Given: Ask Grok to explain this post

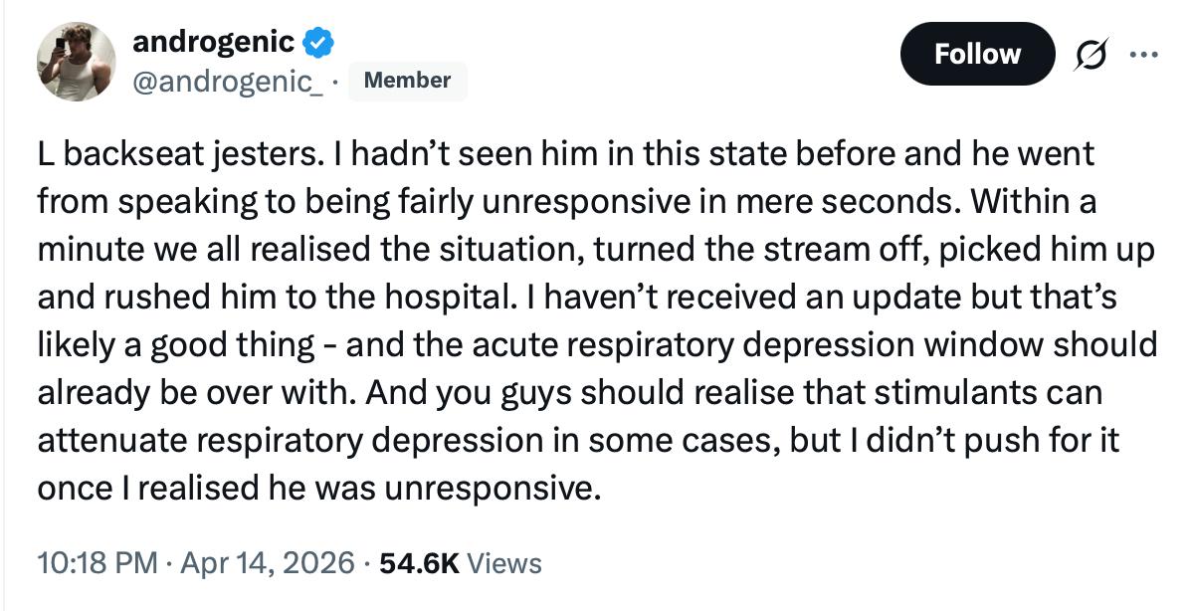Looking at the screenshot, I should pyautogui.click(x=1091, y=55).
